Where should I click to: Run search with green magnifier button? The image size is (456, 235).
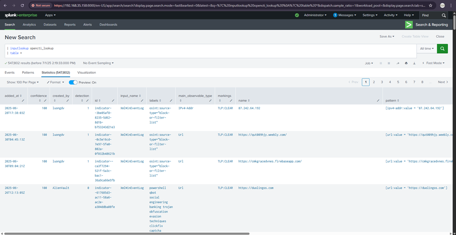[x=442, y=49]
